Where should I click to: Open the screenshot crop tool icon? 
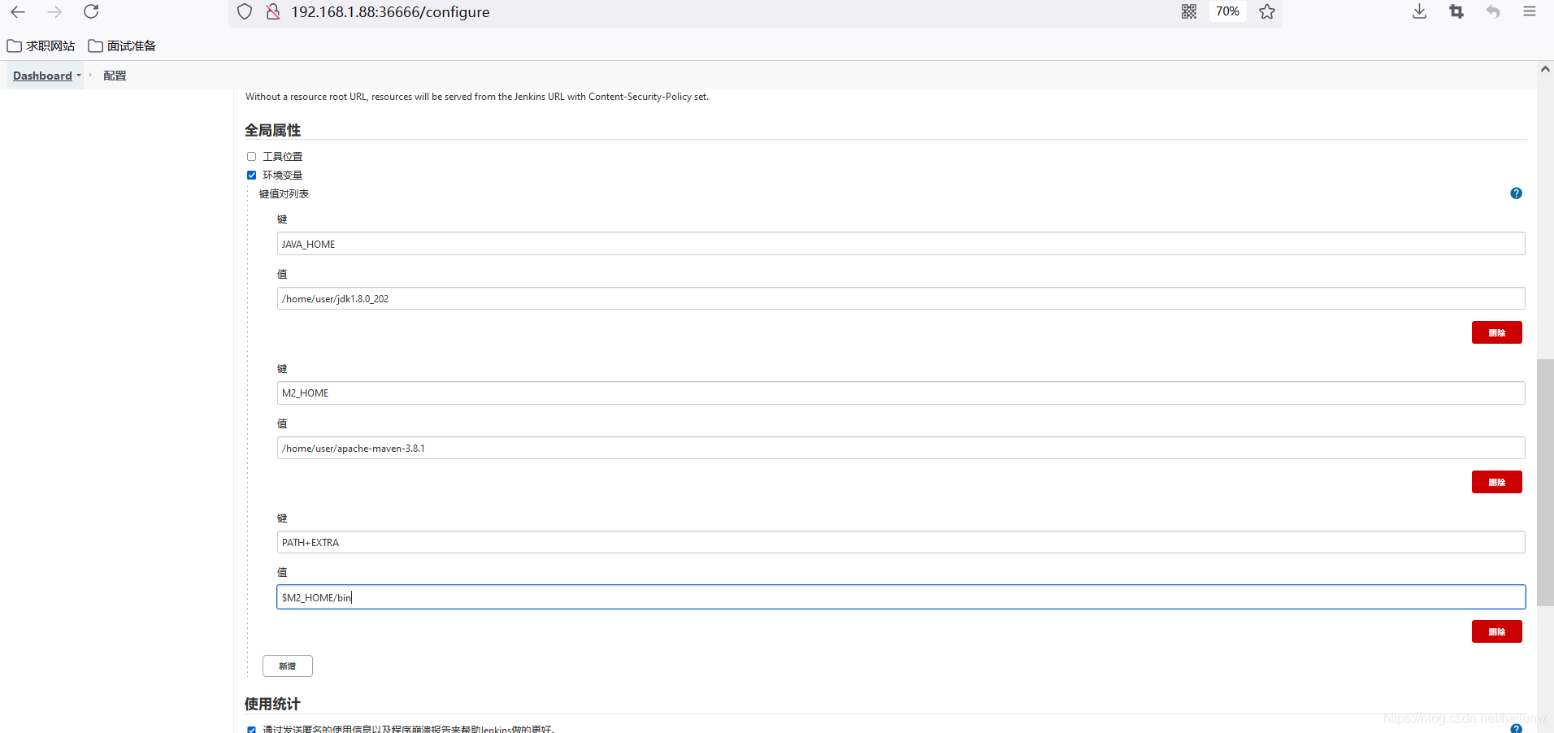(x=1456, y=11)
